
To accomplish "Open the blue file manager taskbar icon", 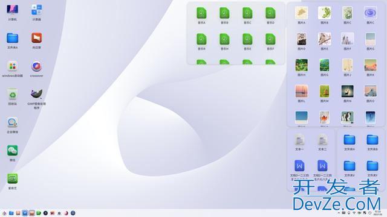I will pyautogui.click(x=11, y=213).
